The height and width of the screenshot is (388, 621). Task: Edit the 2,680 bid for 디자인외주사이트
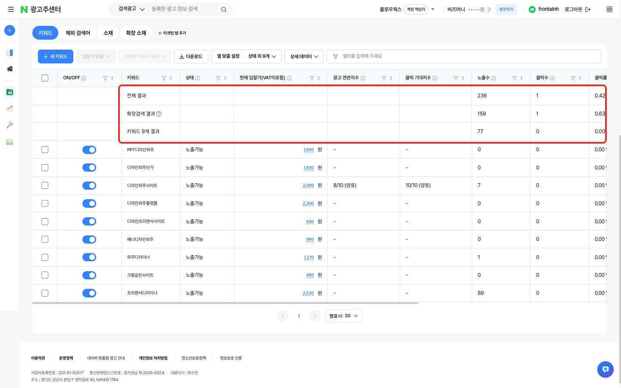308,185
